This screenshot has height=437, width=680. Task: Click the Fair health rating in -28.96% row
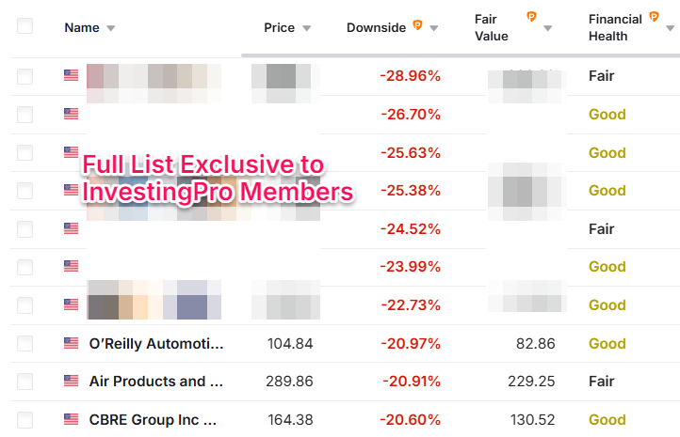602,76
